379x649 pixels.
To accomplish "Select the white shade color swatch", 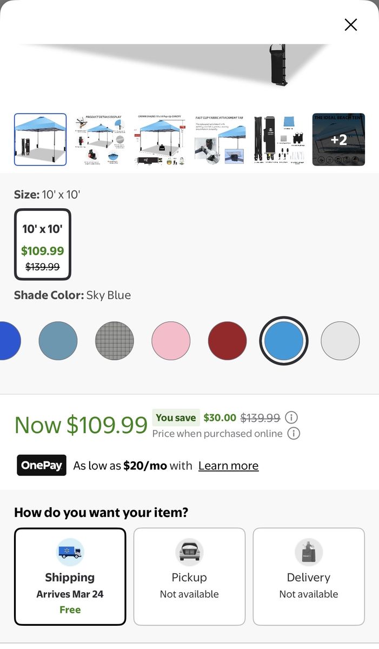I will [340, 341].
